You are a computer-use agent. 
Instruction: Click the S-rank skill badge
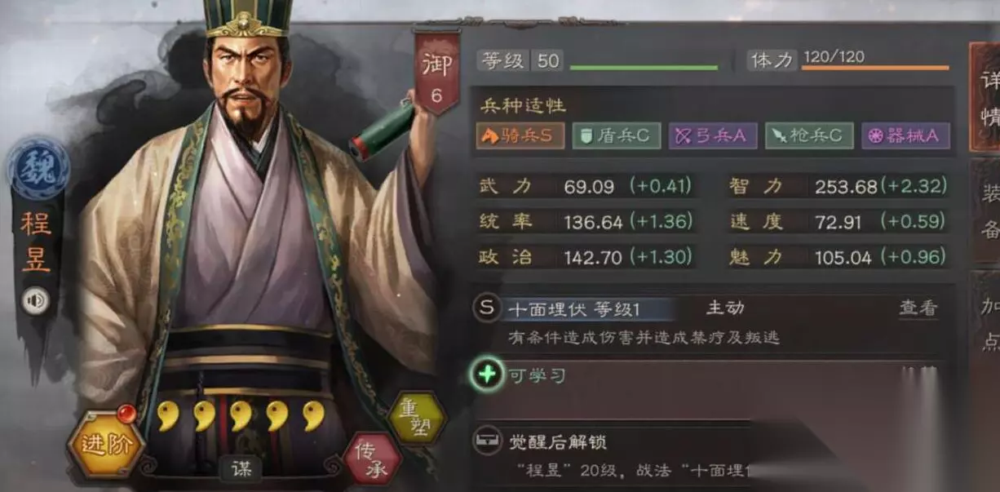coord(487,308)
